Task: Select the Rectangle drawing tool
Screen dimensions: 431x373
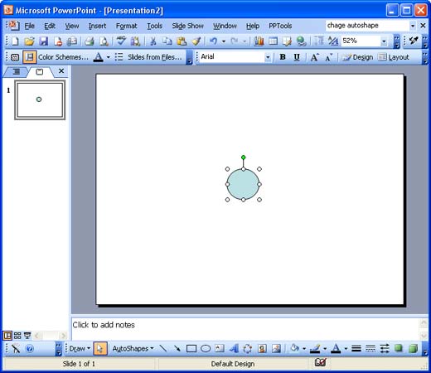Action: [x=191, y=348]
